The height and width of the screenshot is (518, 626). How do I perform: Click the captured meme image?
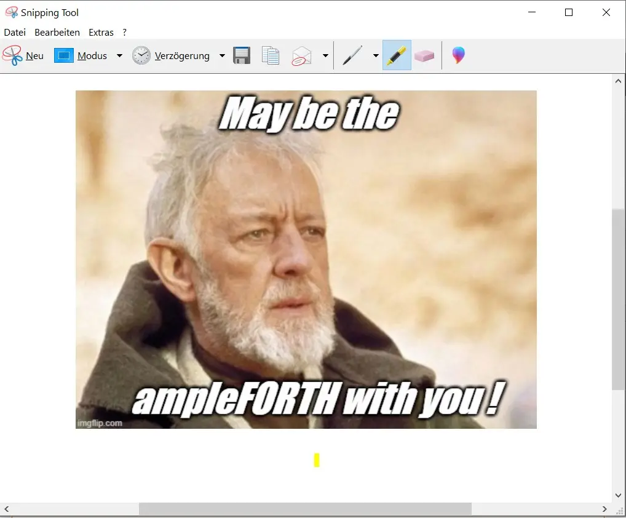point(306,260)
